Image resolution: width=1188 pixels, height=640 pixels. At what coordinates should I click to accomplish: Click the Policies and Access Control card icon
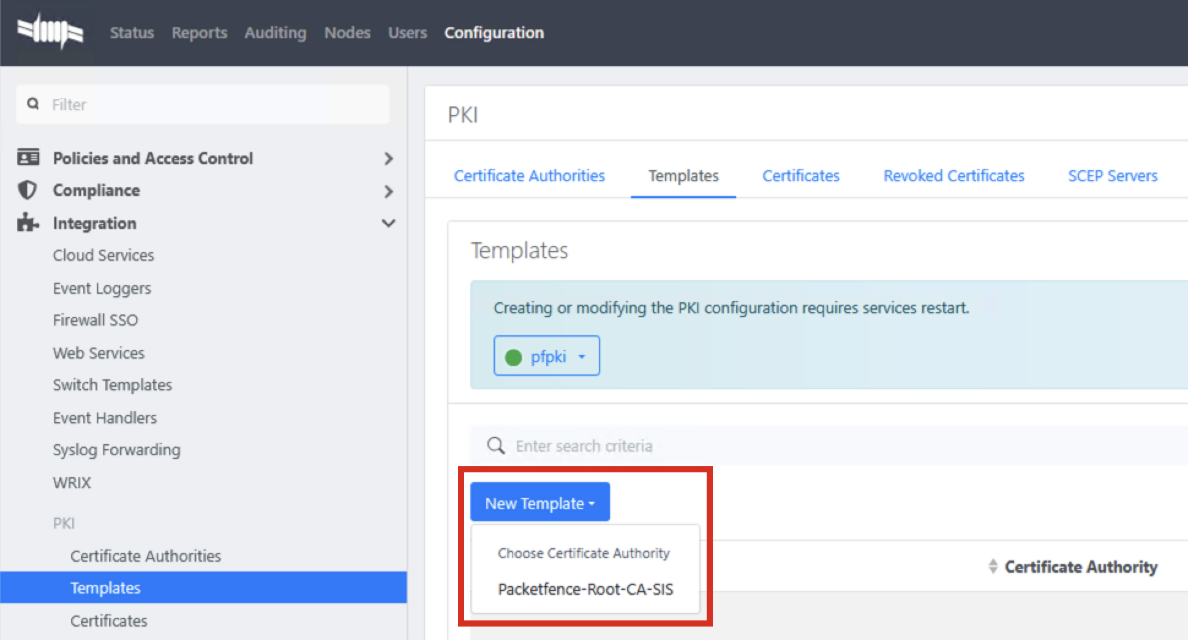pos(27,157)
